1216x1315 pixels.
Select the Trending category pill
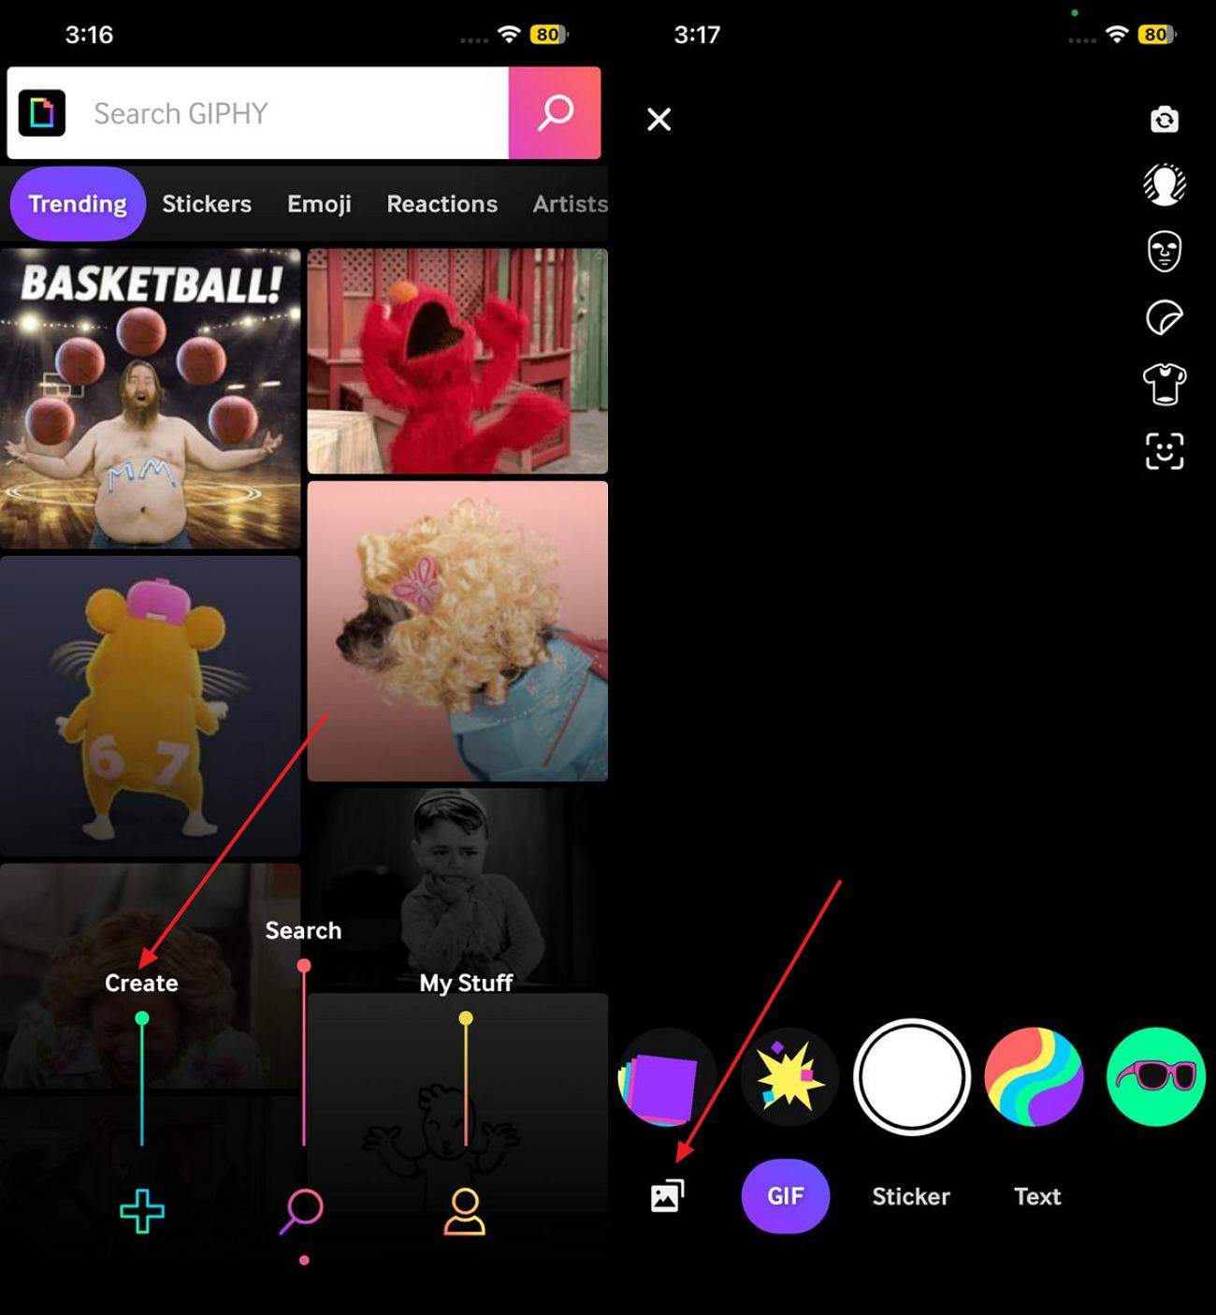point(77,203)
